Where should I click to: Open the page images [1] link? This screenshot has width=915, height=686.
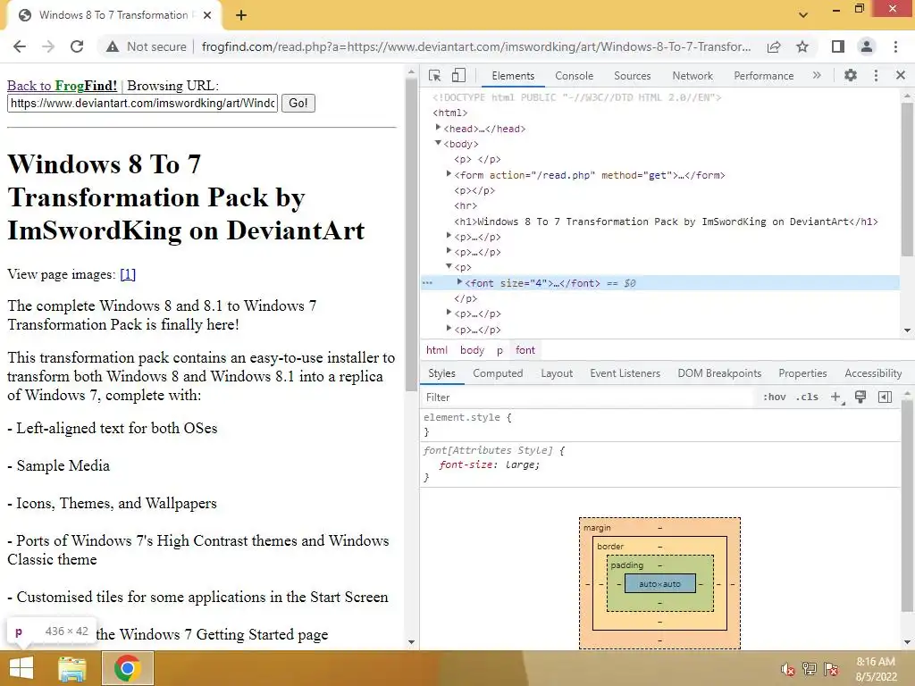coord(128,274)
